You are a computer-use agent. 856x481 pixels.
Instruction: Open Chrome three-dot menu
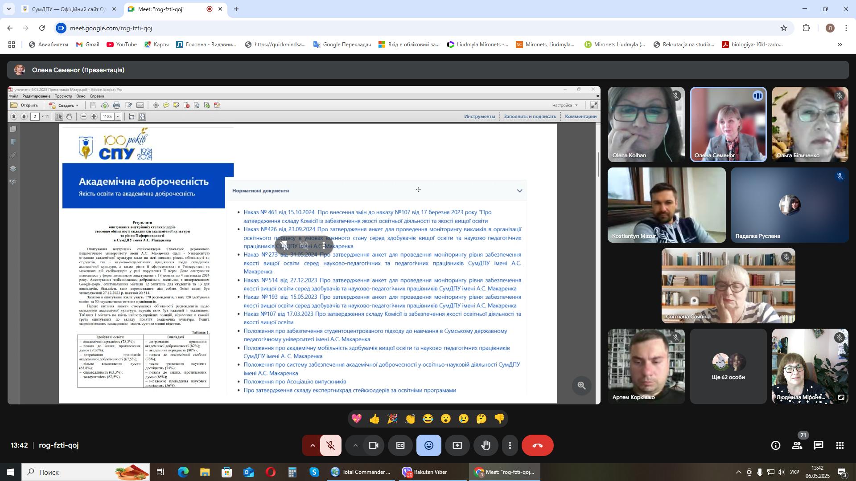[846, 28]
